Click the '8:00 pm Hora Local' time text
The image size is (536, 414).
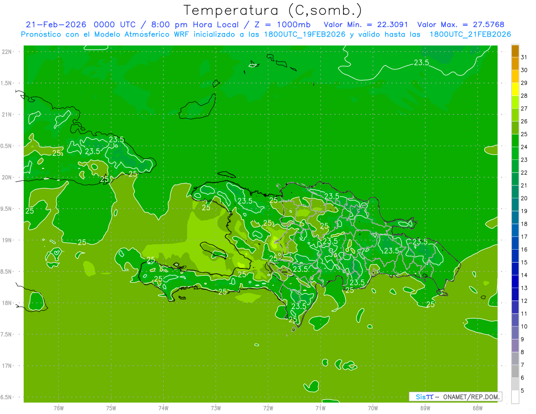(x=194, y=25)
